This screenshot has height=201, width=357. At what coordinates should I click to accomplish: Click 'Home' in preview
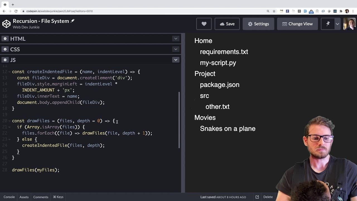[x=203, y=41]
